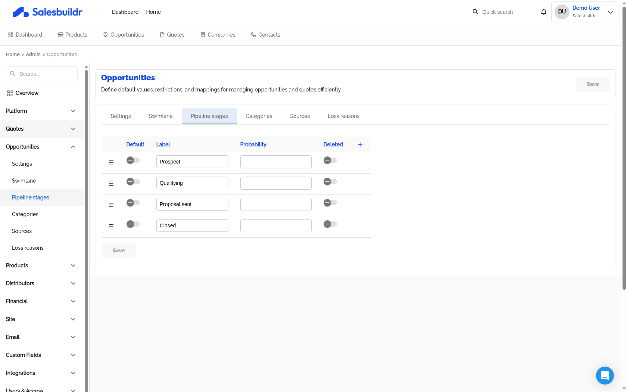Screen dimensions: 627x392
Task: Click the add pipeline stage plus icon
Action: tap(360, 144)
